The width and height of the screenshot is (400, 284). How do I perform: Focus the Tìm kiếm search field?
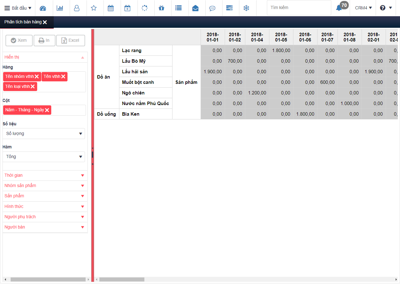[x=299, y=7]
